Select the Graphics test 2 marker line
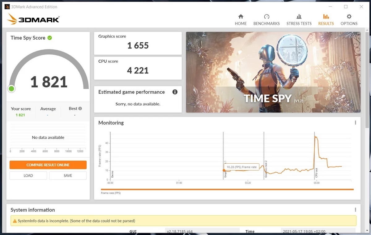The height and width of the screenshot is (235, 371). (x=264, y=155)
